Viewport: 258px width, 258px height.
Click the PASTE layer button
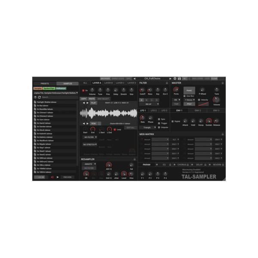(x=92, y=99)
